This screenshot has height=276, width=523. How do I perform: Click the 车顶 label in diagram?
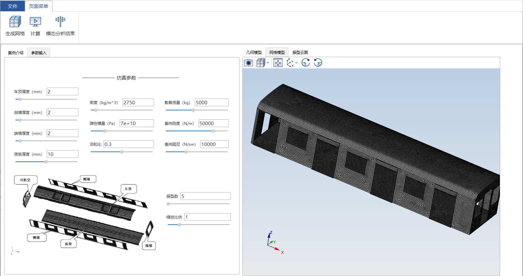[128, 189]
